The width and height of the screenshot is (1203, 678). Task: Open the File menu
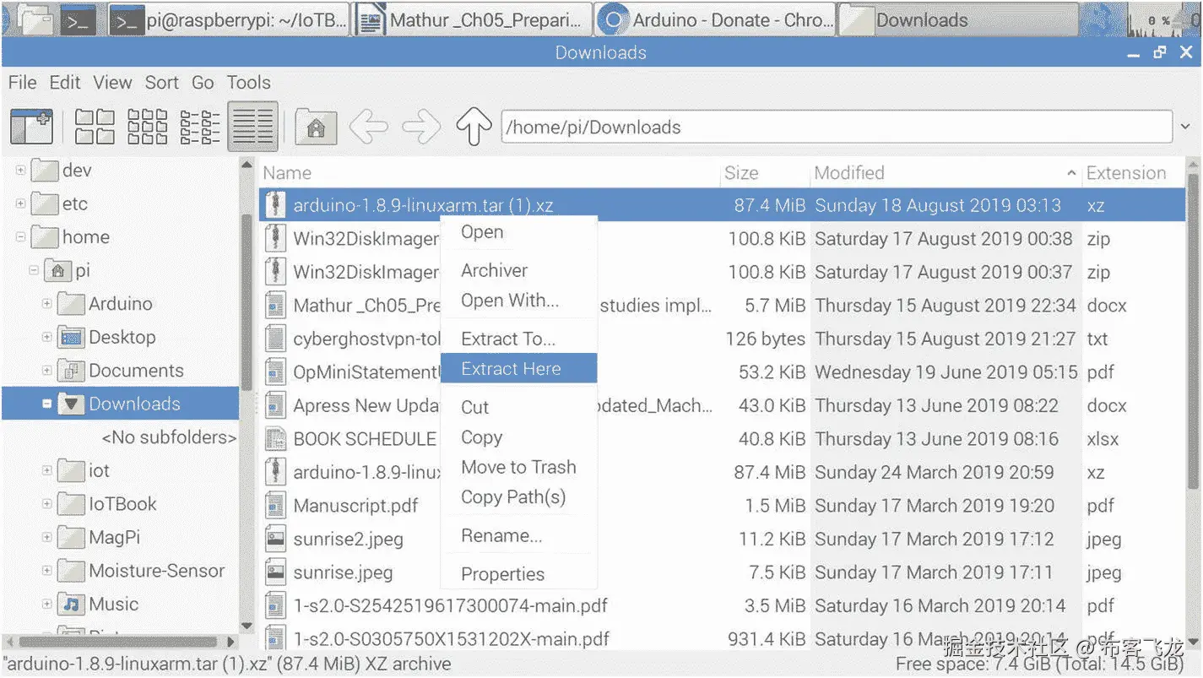pyautogui.click(x=23, y=83)
